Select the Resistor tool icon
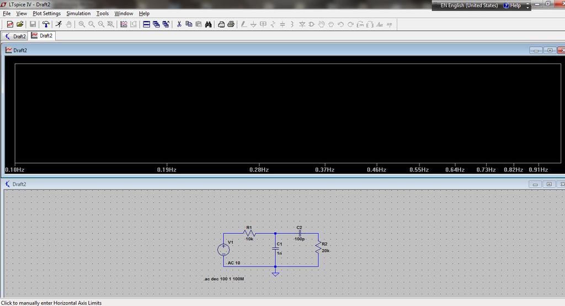The image size is (565, 306). 273,24
